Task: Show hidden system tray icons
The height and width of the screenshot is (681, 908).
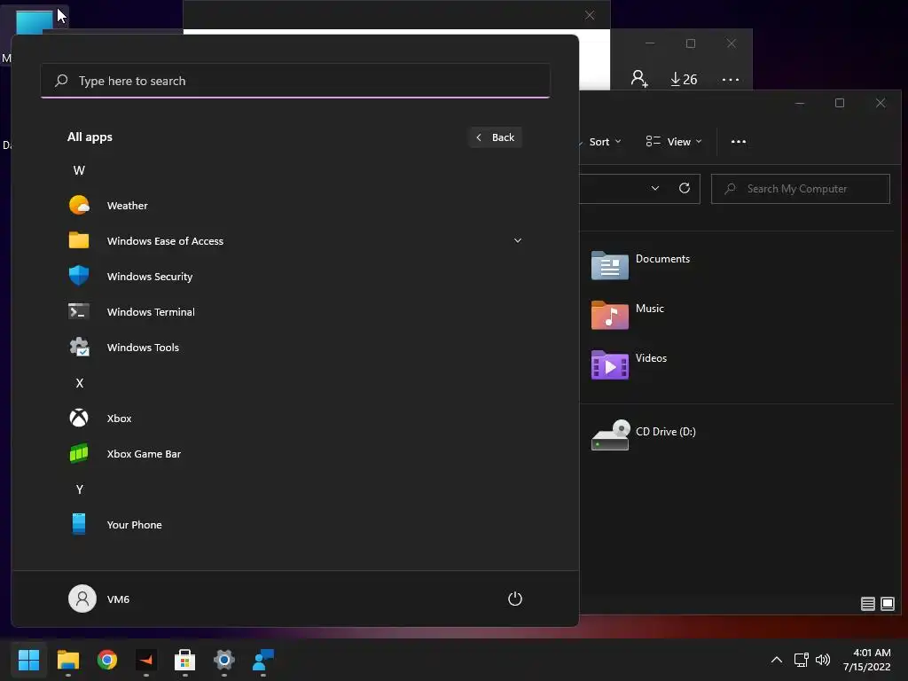Action: click(x=777, y=660)
